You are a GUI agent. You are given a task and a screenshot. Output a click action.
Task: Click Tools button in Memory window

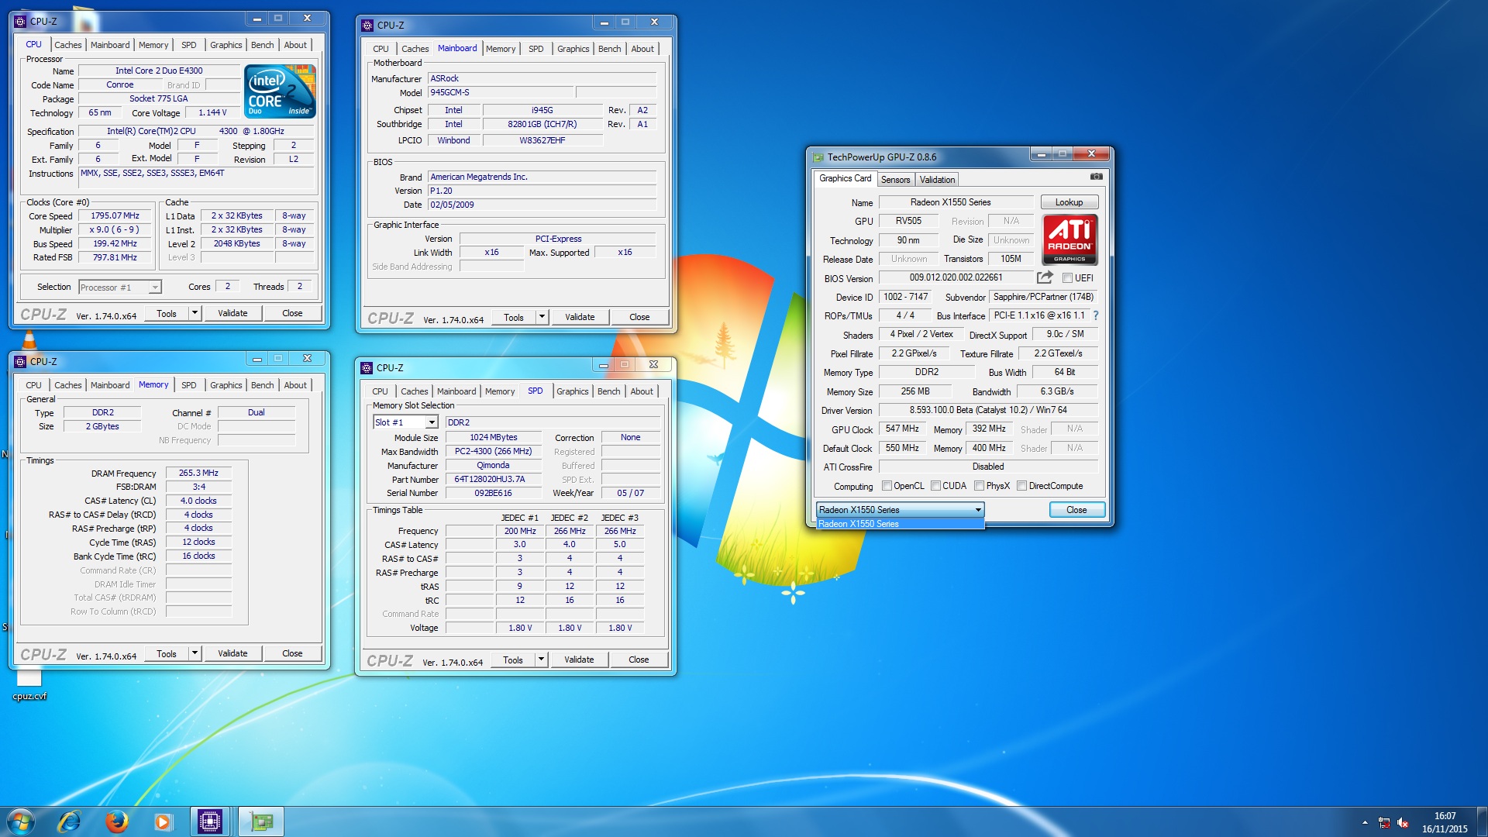pos(167,654)
